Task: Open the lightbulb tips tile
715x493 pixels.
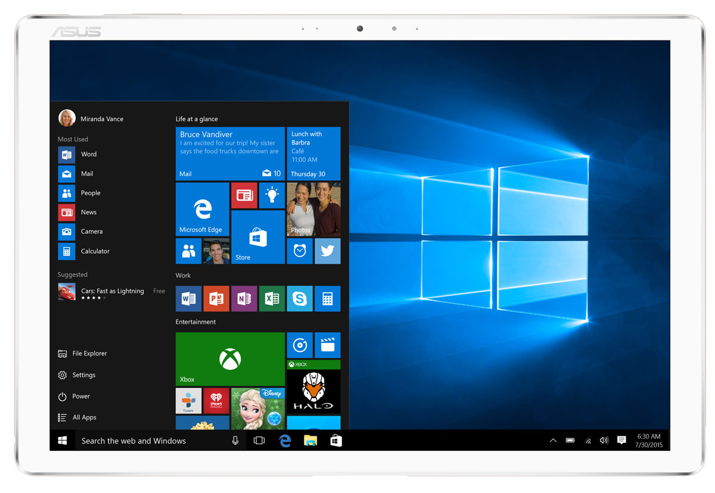Action: coord(272,195)
